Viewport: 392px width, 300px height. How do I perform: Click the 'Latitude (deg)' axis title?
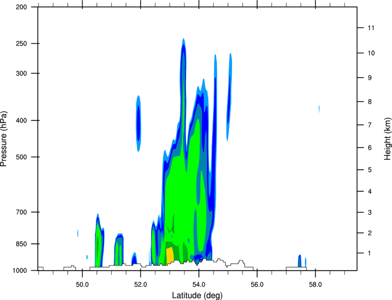[197, 295]
